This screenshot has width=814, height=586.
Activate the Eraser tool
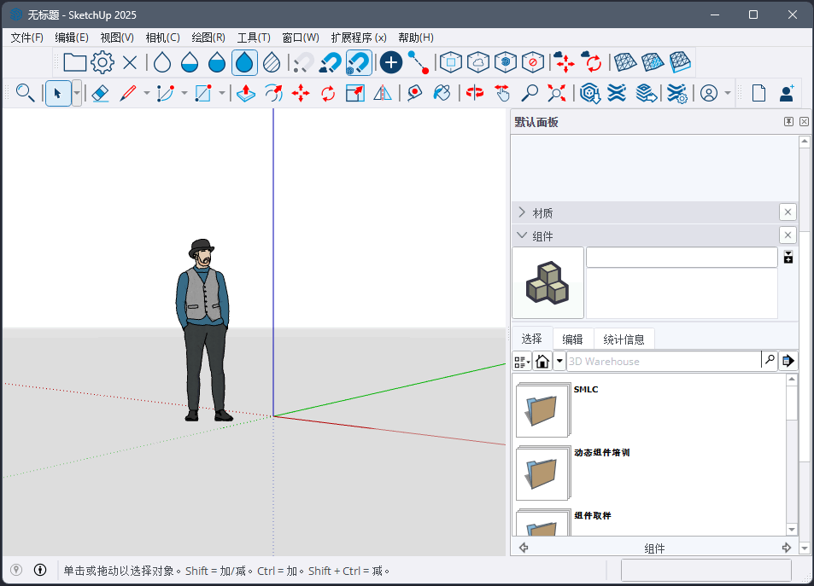101,93
